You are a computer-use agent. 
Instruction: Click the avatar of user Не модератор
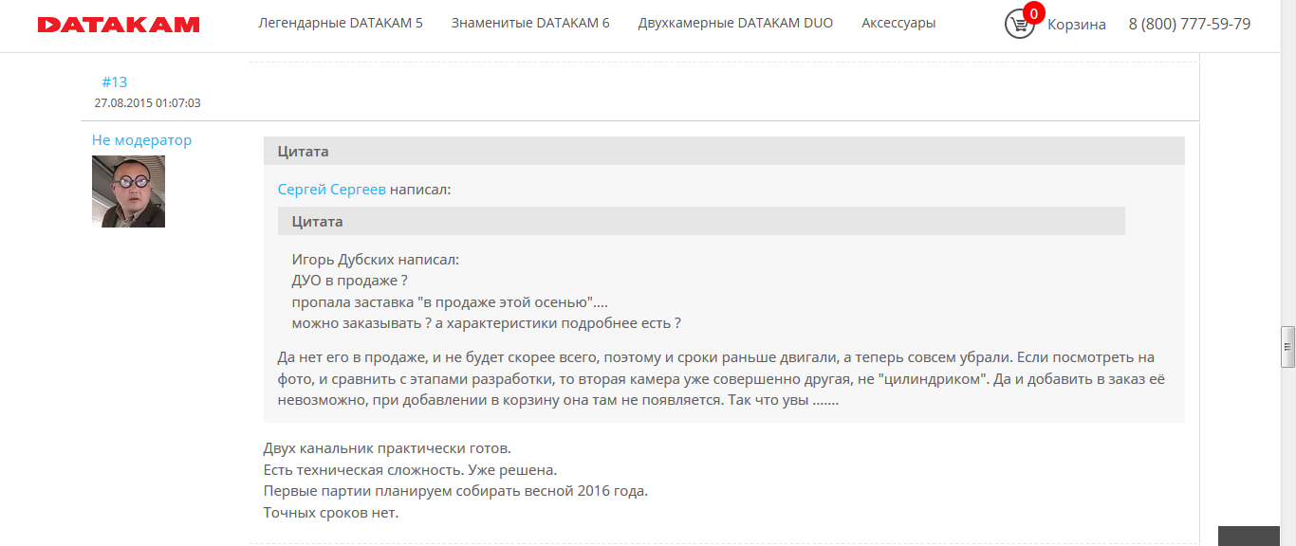click(128, 191)
